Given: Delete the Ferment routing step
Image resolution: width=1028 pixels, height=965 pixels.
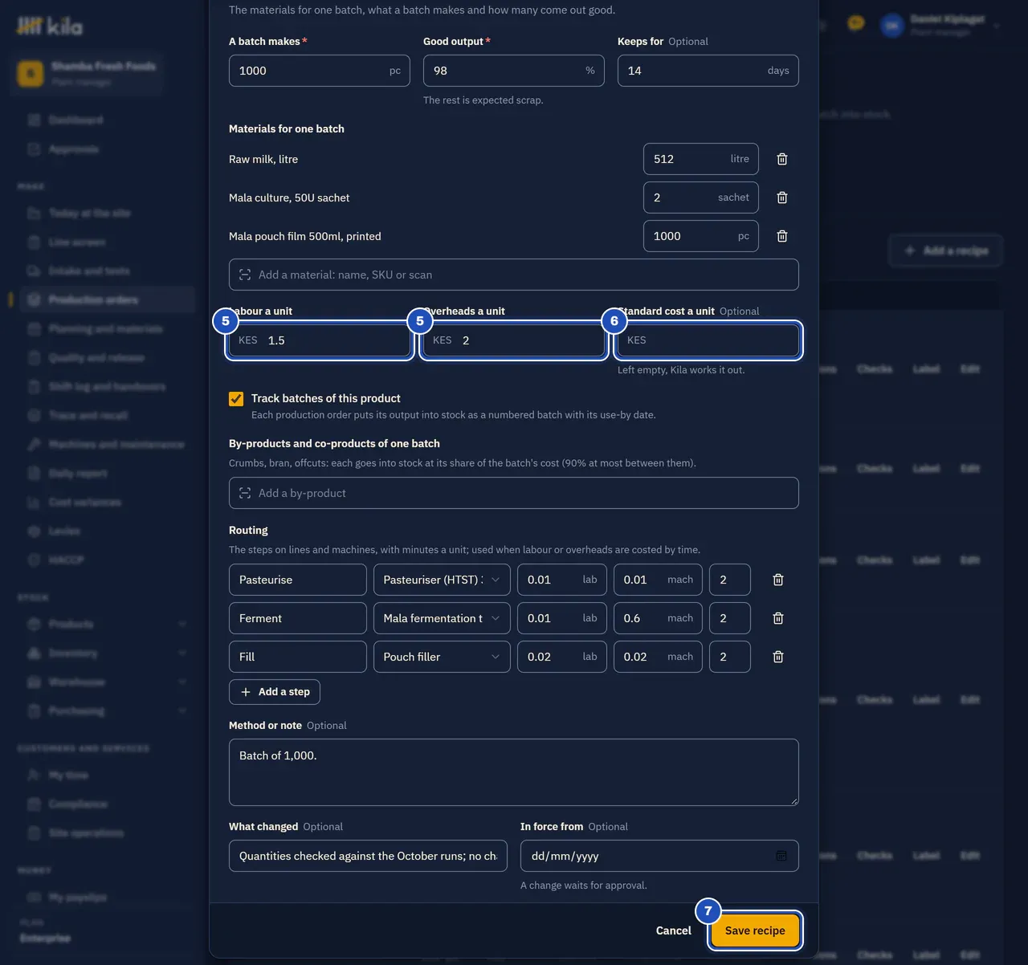Looking at the screenshot, I should tap(778, 618).
